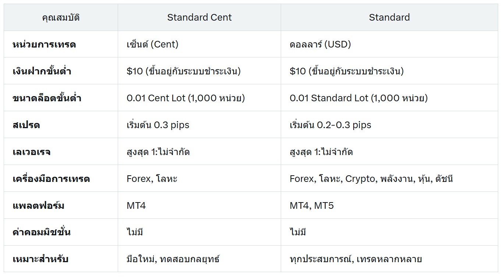Click the Standard column header
503x278 pixels.
coord(389,17)
